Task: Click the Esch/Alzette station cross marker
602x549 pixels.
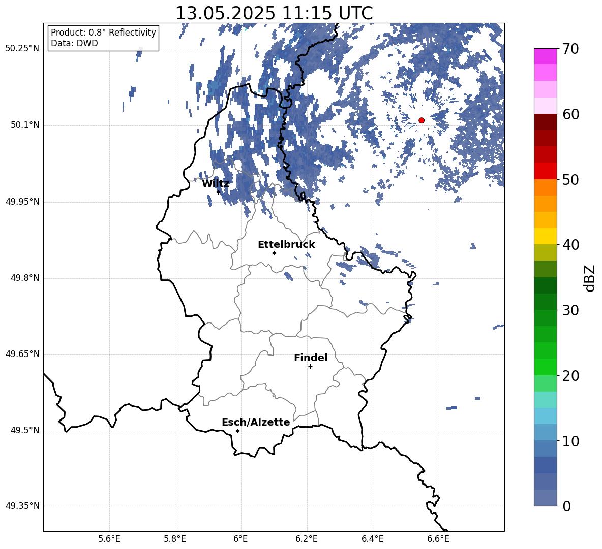Action: tap(237, 431)
